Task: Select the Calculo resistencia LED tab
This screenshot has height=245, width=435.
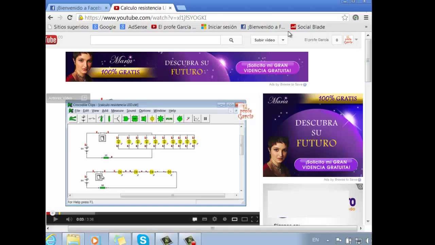Action: click(143, 8)
